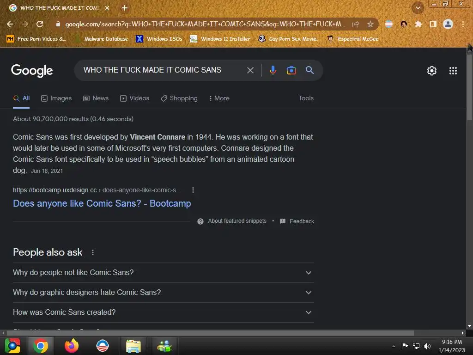
Task: Click the Action Center flag tray icon
Action: pos(405,346)
